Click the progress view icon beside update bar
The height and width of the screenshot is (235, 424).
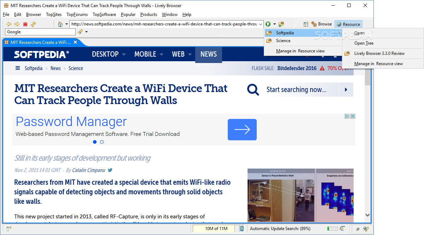coord(342,229)
